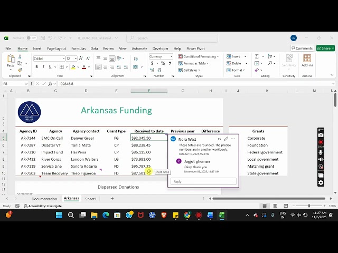
Task: Click the AutoSum sigma icon
Action: click(257, 56)
